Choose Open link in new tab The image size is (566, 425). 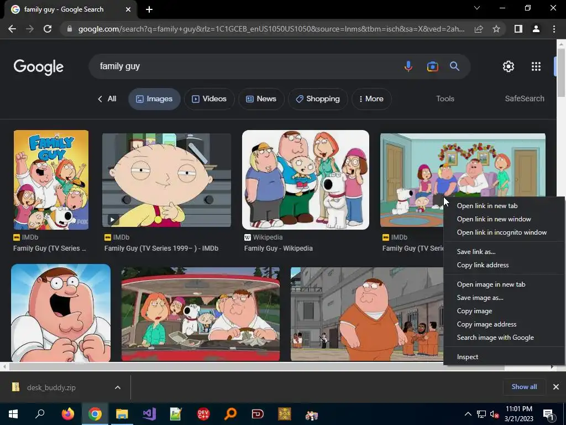click(x=504, y=206)
